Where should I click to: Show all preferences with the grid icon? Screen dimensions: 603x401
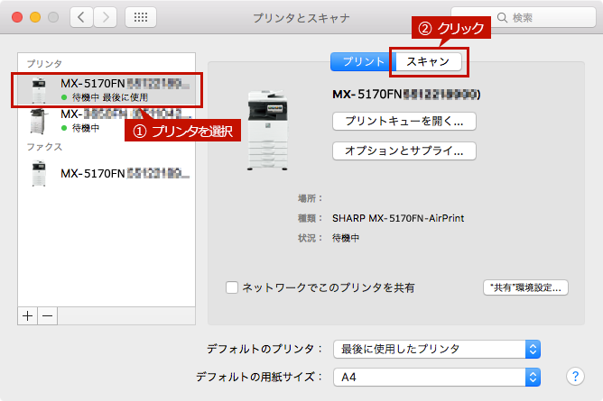tap(141, 17)
